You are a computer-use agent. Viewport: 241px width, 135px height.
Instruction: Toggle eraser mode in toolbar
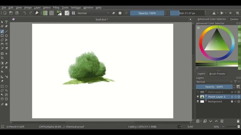[114, 13]
